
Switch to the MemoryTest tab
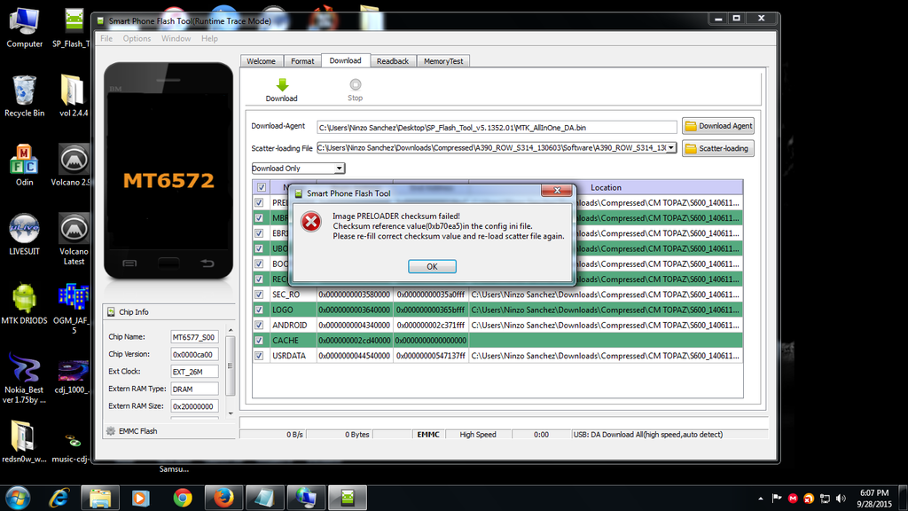[x=443, y=61]
